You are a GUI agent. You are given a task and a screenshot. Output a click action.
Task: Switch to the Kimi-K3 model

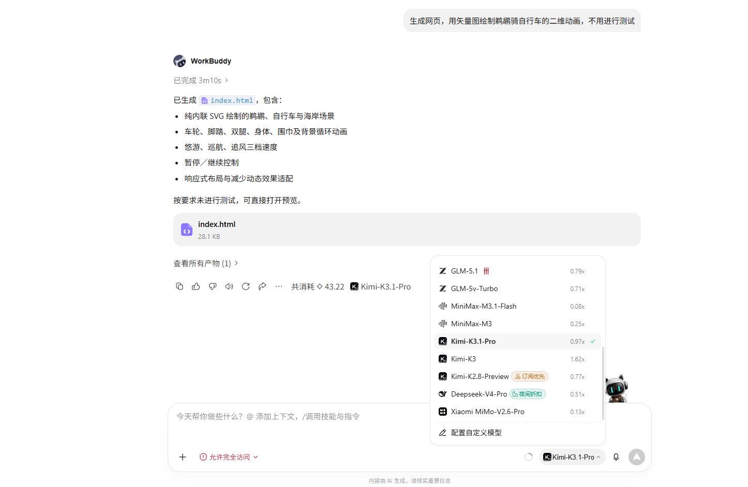coord(518,359)
